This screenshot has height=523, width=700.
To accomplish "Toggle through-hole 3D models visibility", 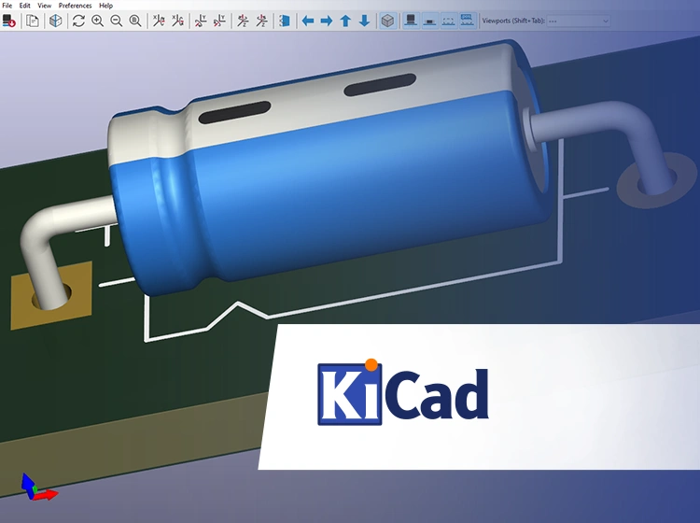I will point(411,21).
